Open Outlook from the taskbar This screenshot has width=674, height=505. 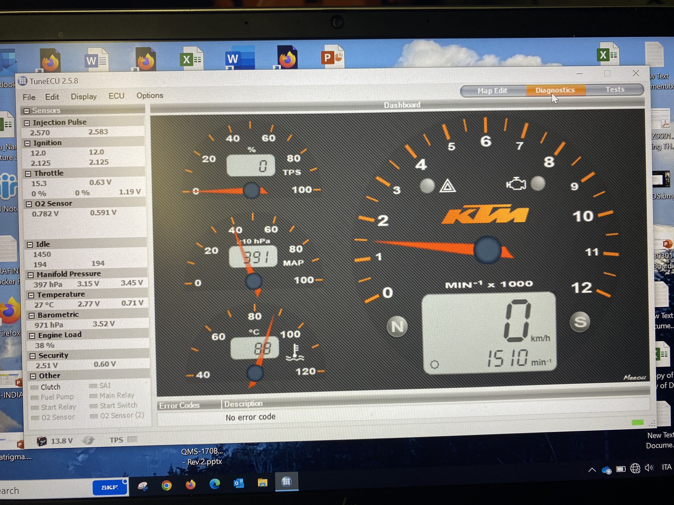click(x=239, y=483)
